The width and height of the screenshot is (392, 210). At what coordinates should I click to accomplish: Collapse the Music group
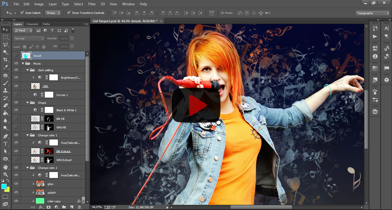[23, 63]
